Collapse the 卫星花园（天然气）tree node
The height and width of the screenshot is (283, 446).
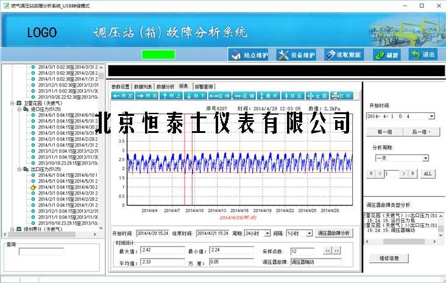(x=12, y=103)
